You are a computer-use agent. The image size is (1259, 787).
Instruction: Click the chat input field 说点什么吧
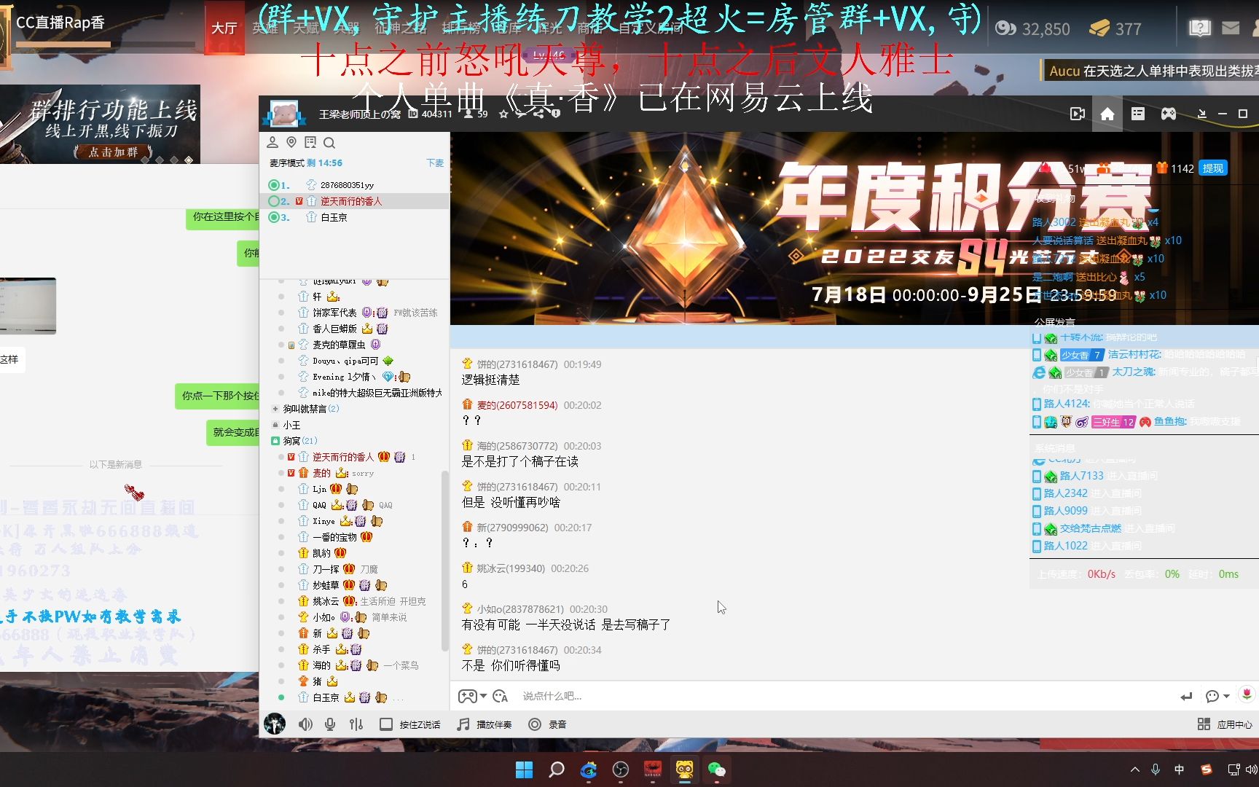pos(845,696)
